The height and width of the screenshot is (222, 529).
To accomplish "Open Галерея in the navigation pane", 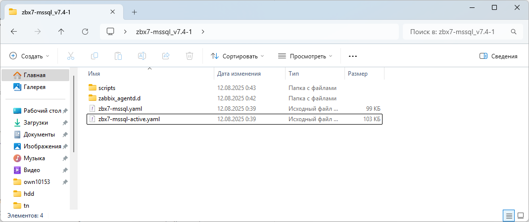I will (36, 87).
